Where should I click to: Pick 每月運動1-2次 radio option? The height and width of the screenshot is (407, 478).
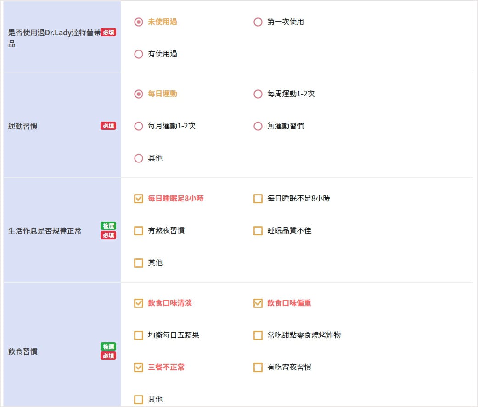139,126
